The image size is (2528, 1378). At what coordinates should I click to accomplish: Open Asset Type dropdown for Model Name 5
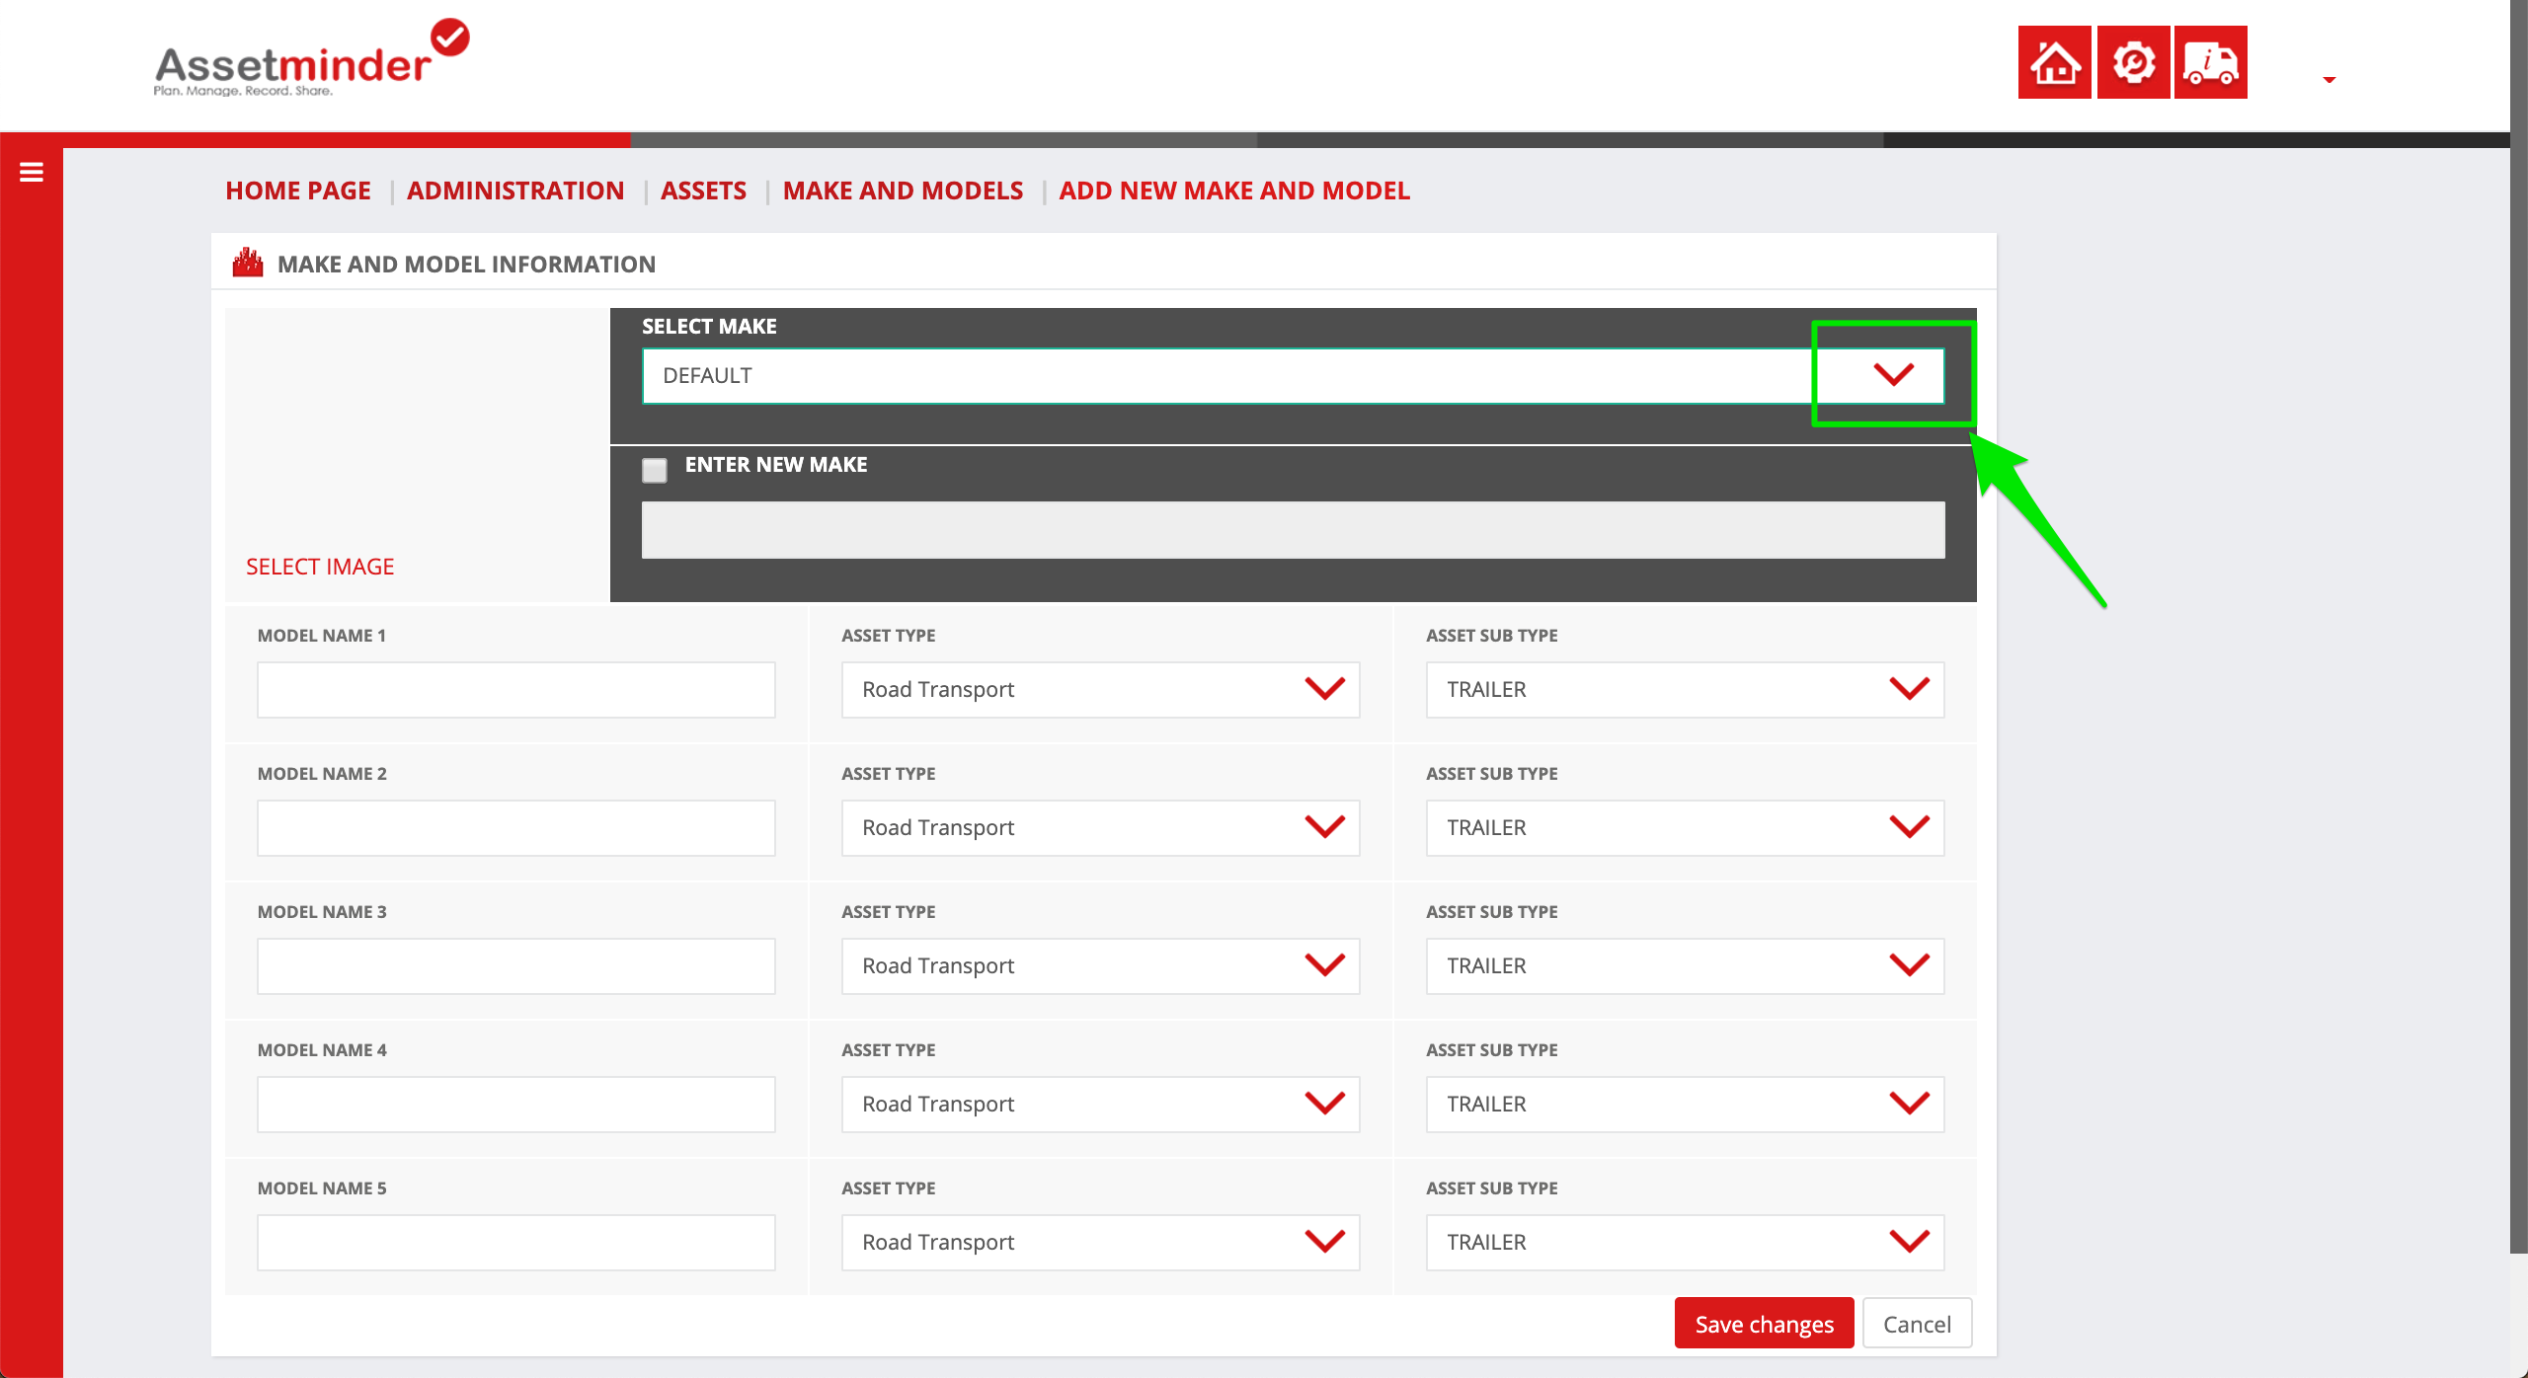tap(1100, 1242)
